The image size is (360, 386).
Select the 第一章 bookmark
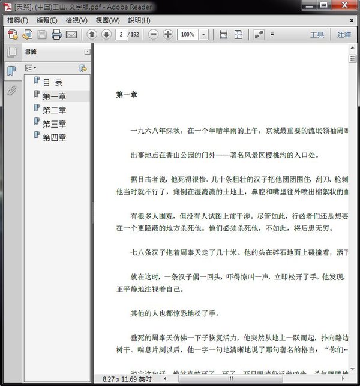pos(54,96)
